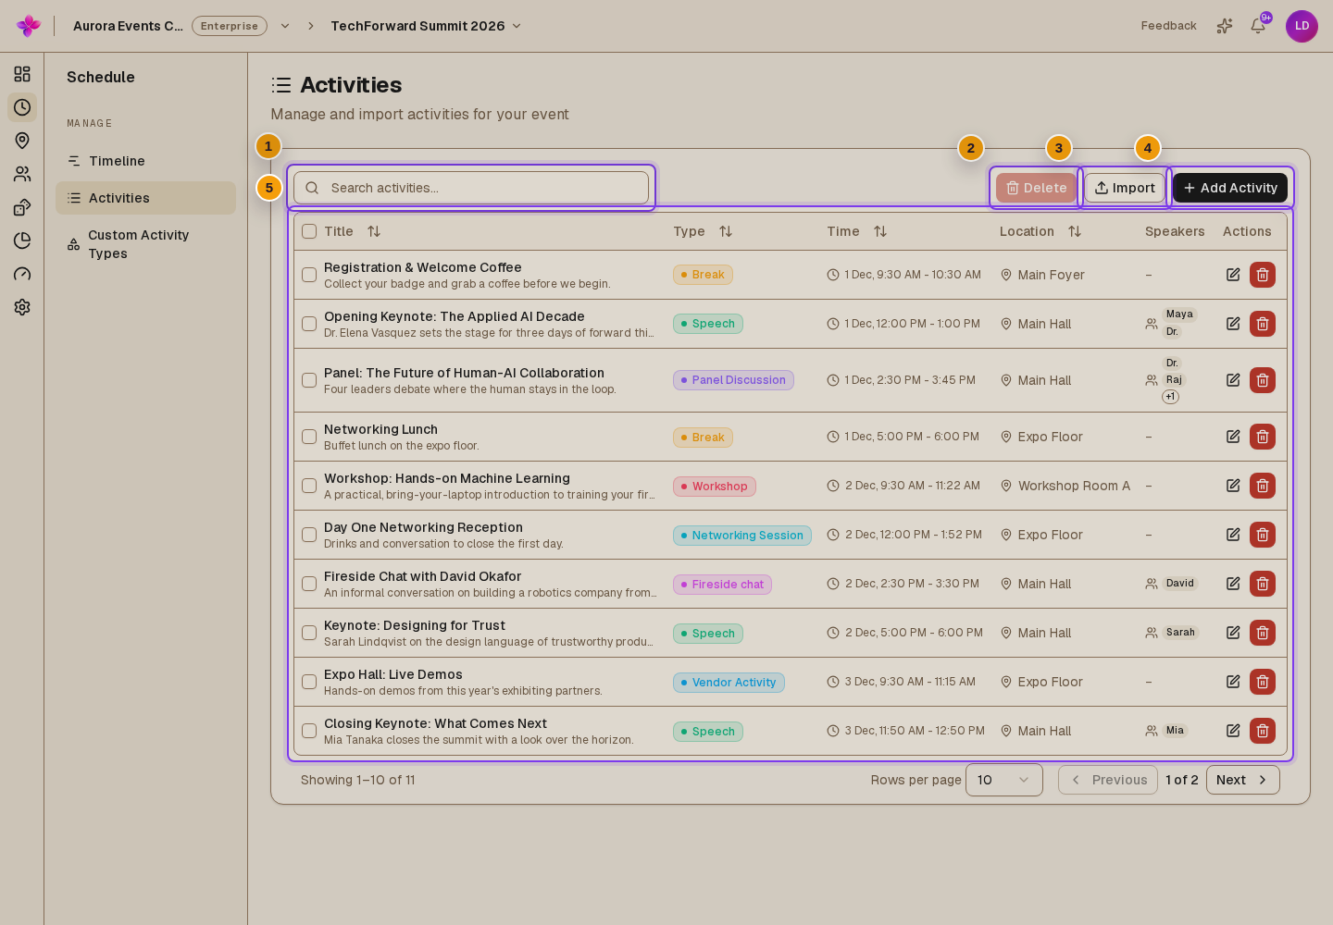Select Expo Hall: Live Demos checkbox

[309, 682]
